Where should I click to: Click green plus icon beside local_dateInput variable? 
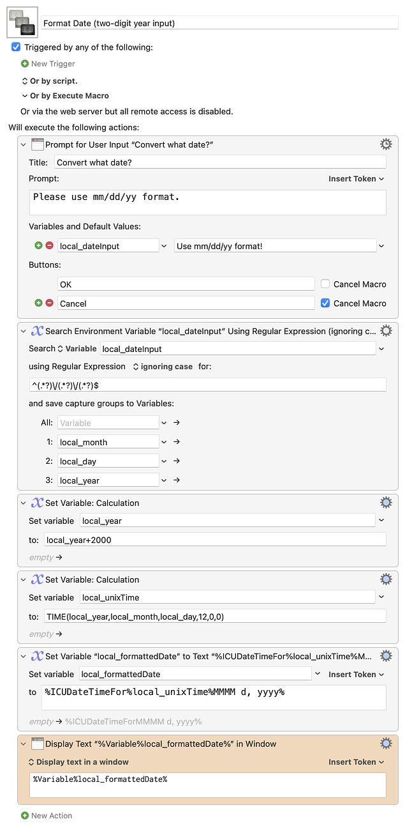click(x=39, y=245)
